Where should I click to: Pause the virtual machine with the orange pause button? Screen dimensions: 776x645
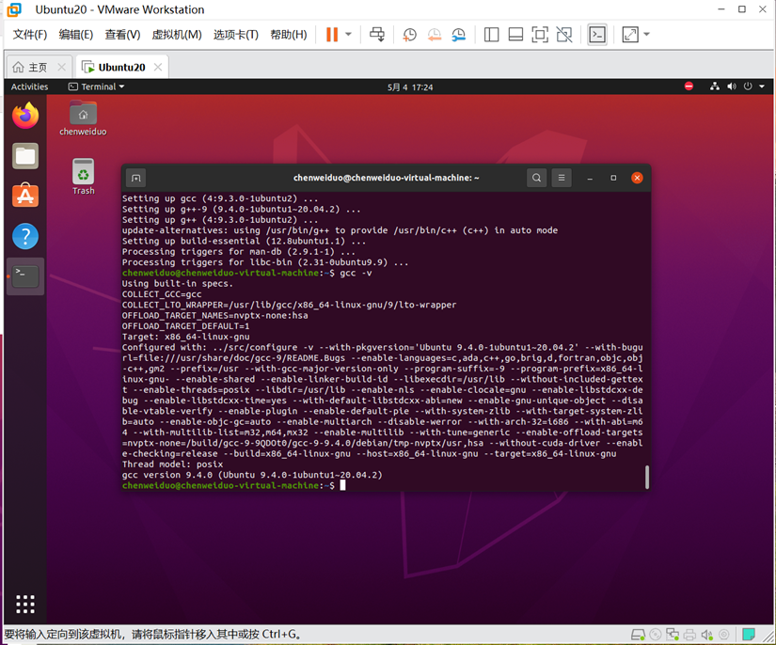click(332, 35)
